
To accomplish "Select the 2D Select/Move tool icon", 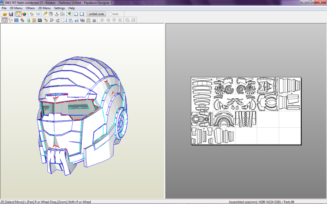I will pos(4,20).
